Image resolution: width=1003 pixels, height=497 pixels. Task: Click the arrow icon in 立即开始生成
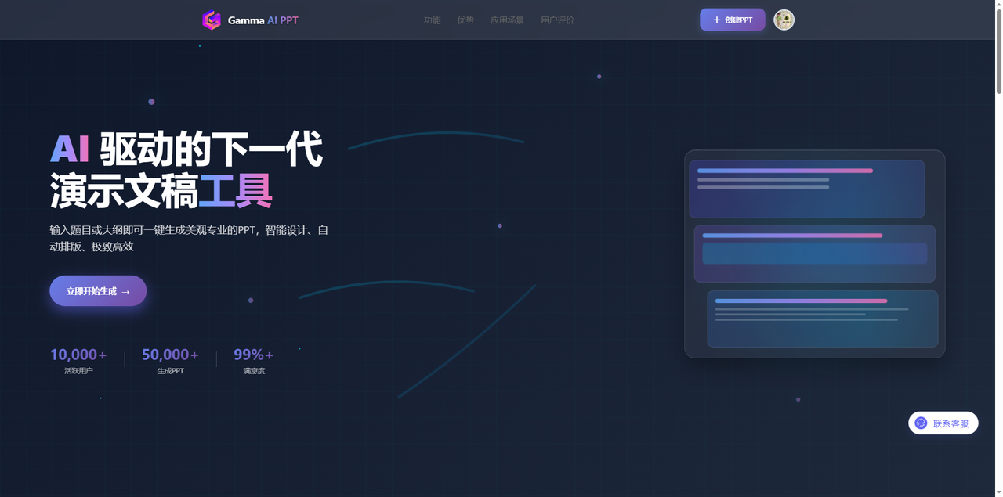point(126,292)
